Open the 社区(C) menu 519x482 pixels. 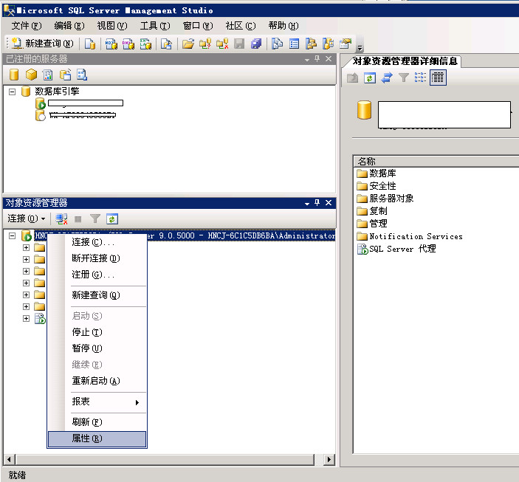click(x=240, y=26)
